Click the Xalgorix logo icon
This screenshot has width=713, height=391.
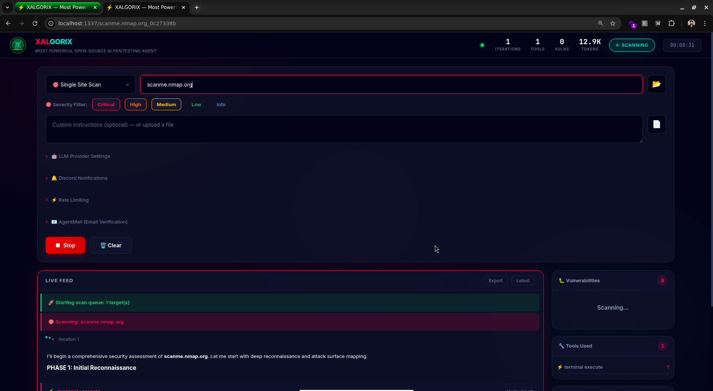point(18,45)
